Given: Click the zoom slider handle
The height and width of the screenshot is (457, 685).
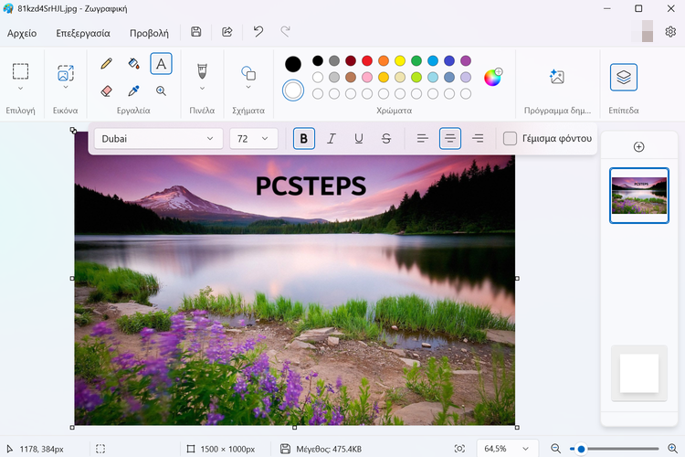Looking at the screenshot, I should point(581,449).
